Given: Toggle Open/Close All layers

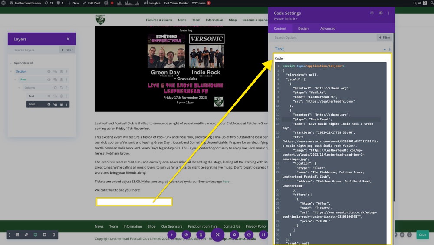Looking at the screenshot, I should click(x=24, y=63).
